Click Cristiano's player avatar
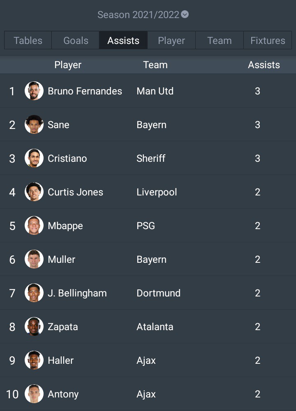Viewport: 296px width, 411px height. click(34, 158)
